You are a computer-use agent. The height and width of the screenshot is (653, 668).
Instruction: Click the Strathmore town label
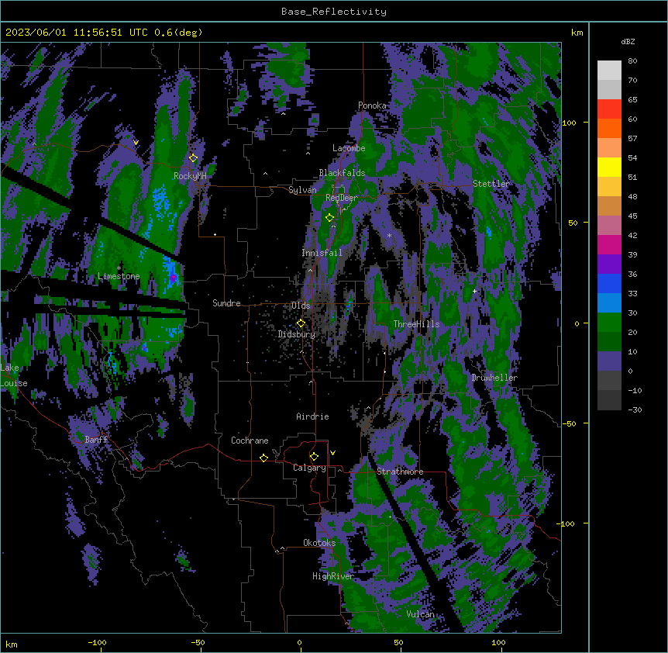point(400,472)
